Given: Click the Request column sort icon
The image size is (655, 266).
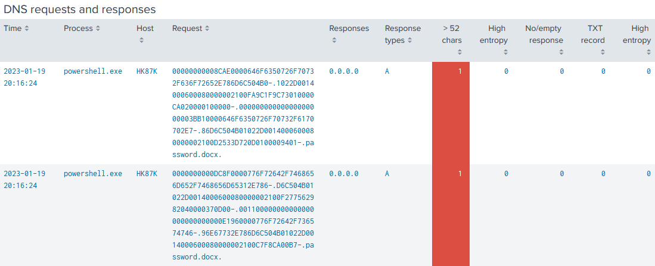Looking at the screenshot, I should 207,29.
